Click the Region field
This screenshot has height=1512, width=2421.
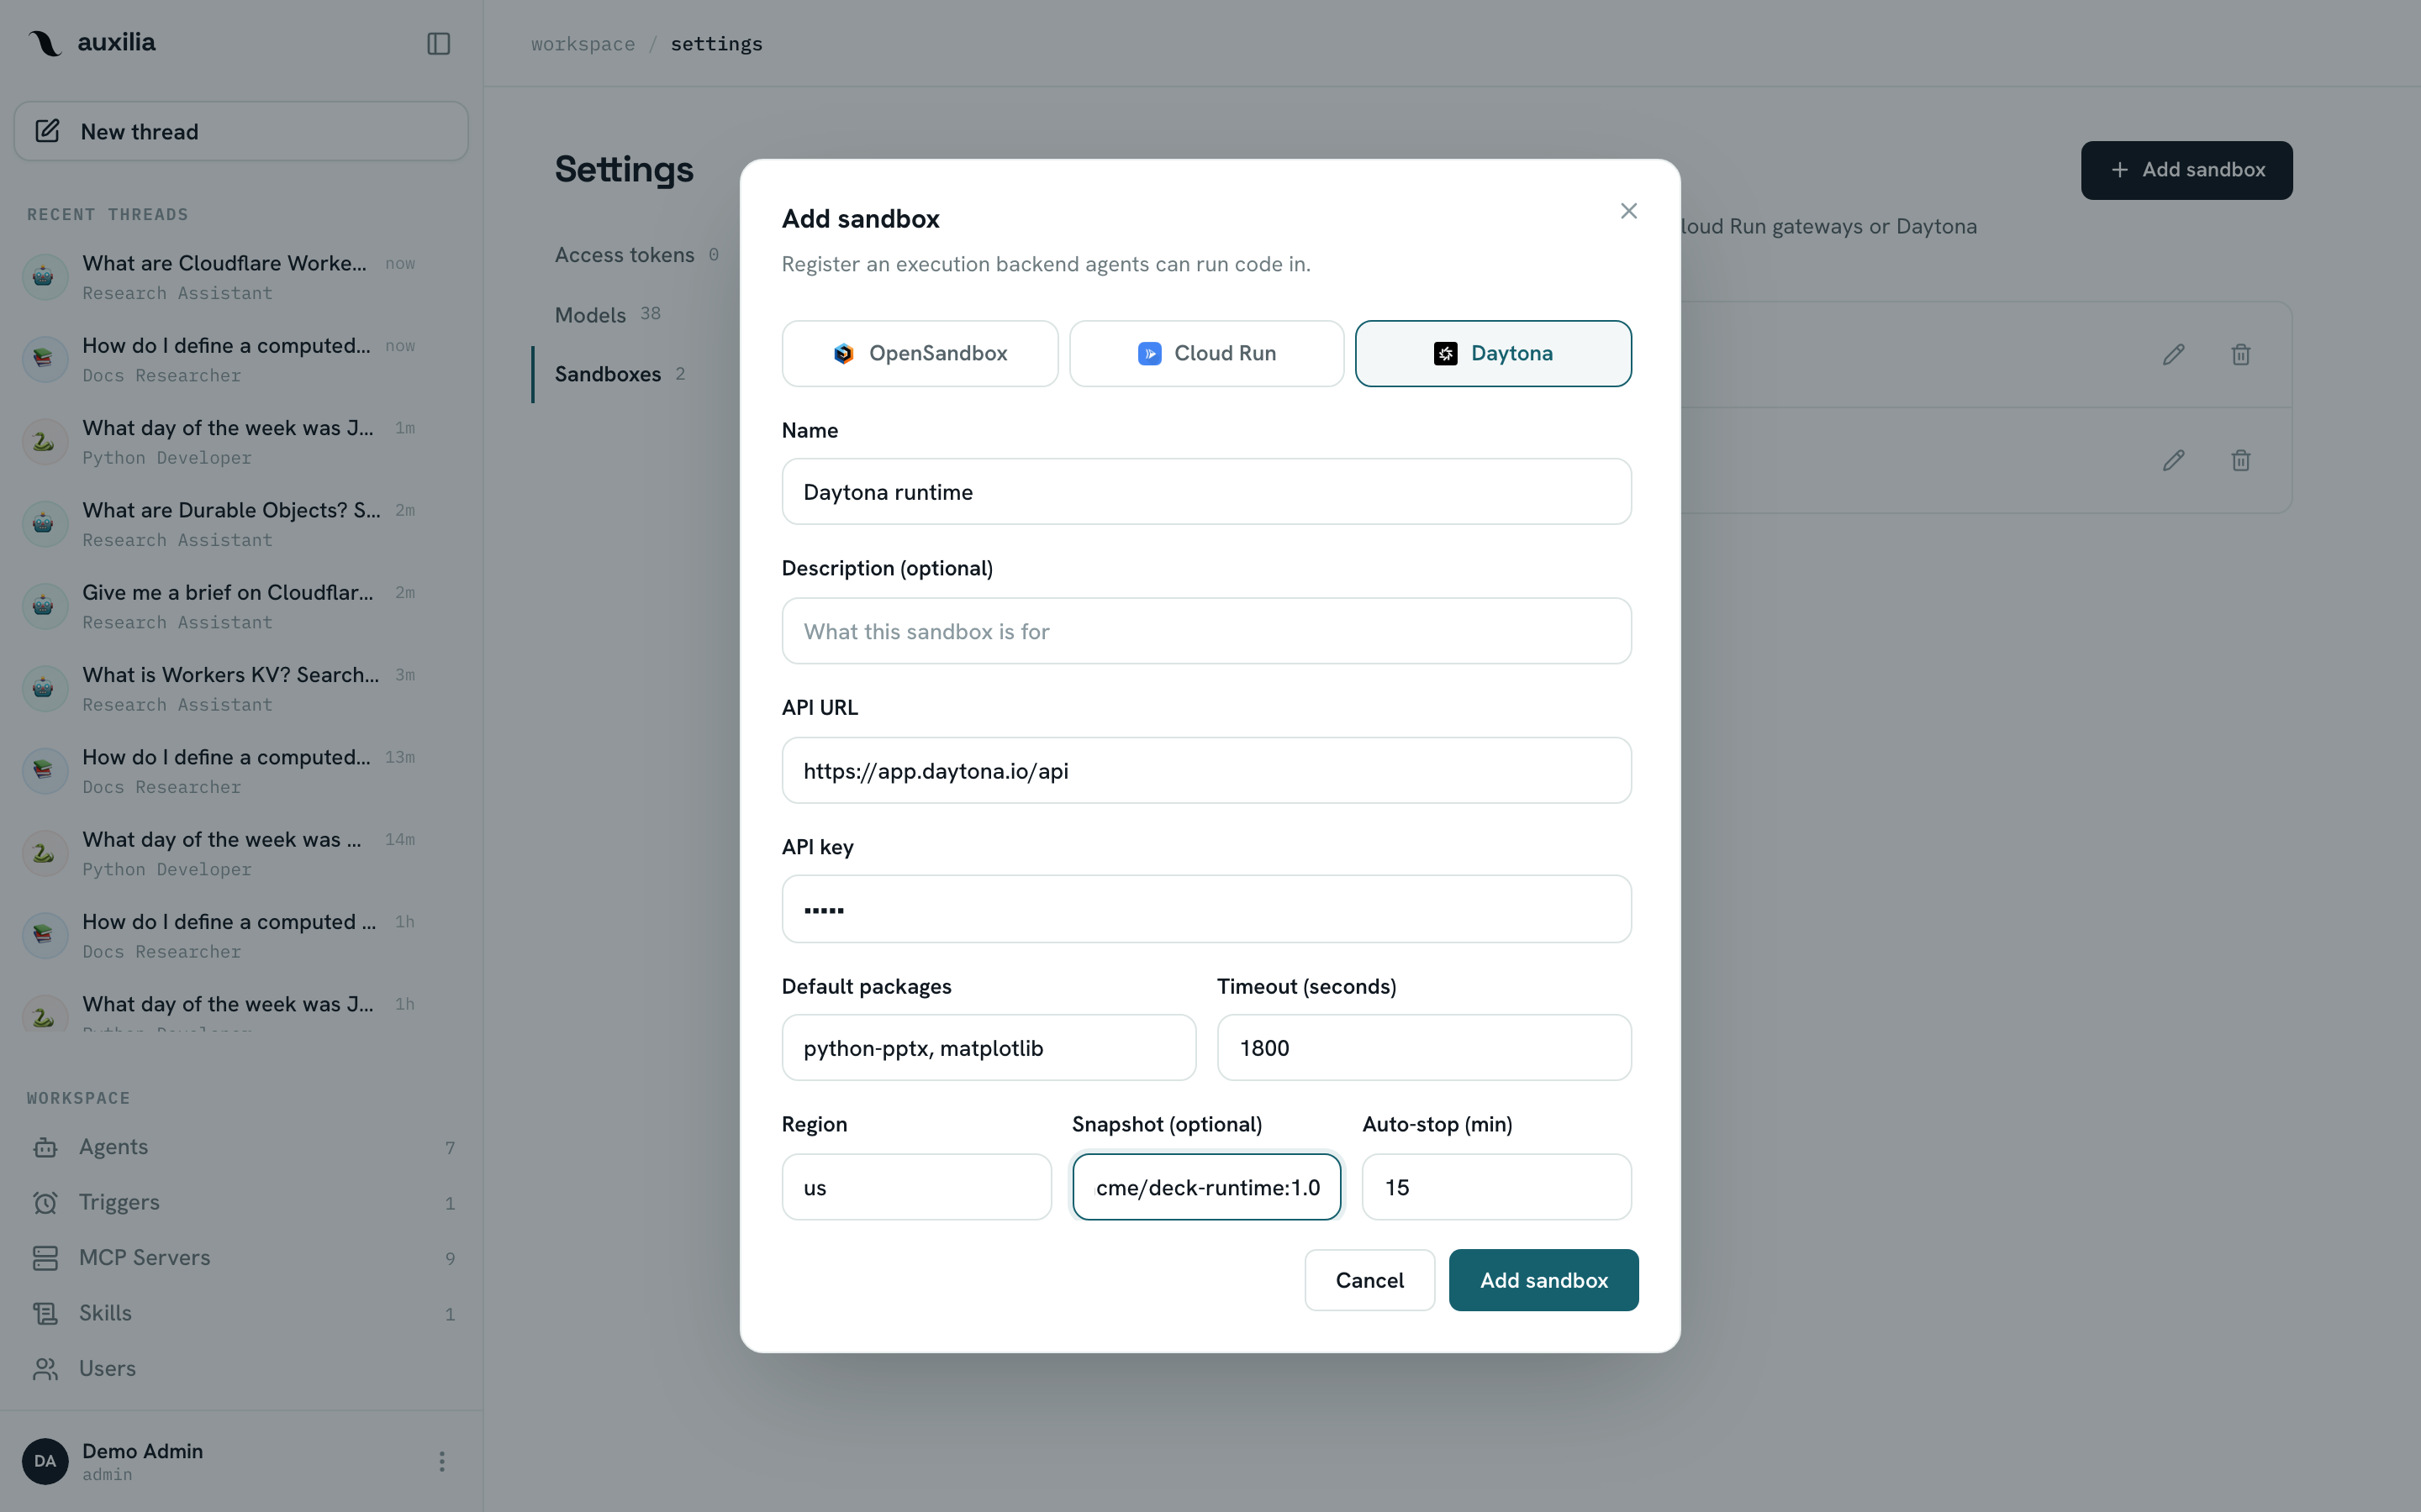pyautogui.click(x=916, y=1187)
